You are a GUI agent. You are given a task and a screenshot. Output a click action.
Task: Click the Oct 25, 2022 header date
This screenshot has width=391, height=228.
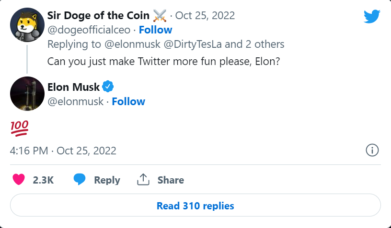point(205,15)
